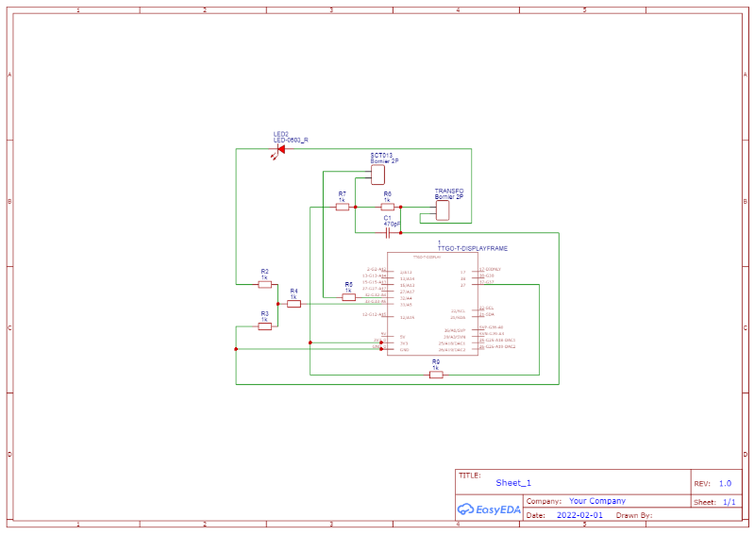Click the SCT013 label text
The height and width of the screenshot is (534, 755).
point(381,156)
